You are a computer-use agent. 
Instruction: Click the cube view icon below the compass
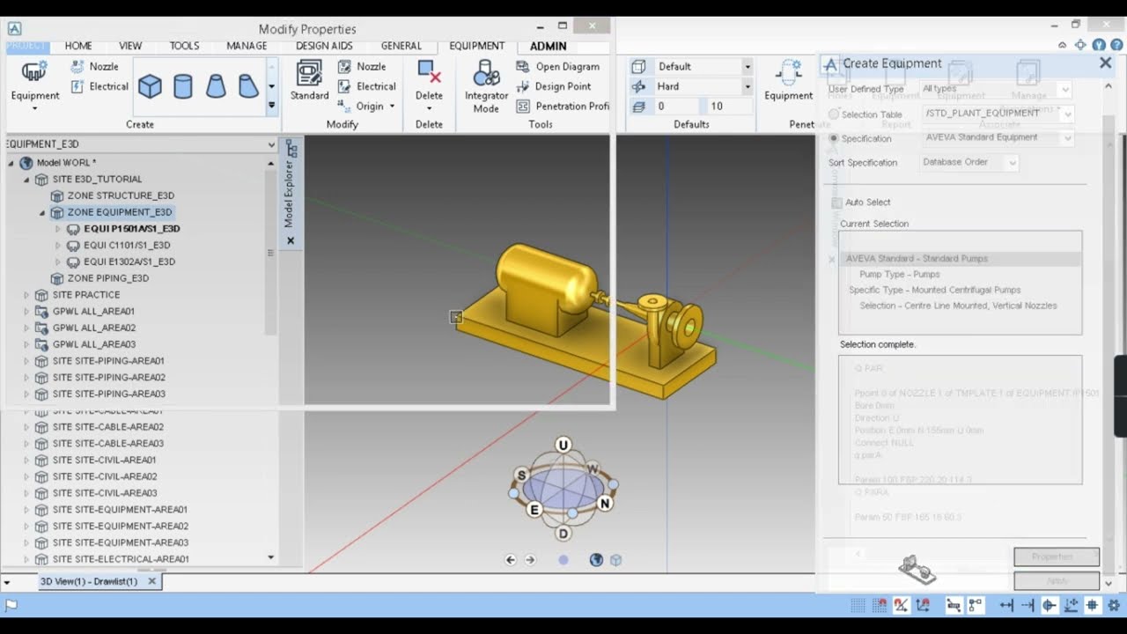[x=616, y=560]
